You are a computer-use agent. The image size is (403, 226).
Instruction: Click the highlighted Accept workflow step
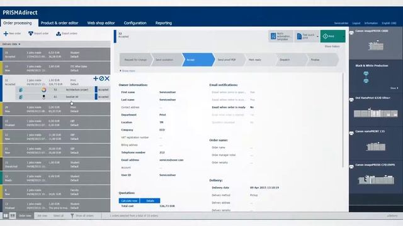coord(198,60)
